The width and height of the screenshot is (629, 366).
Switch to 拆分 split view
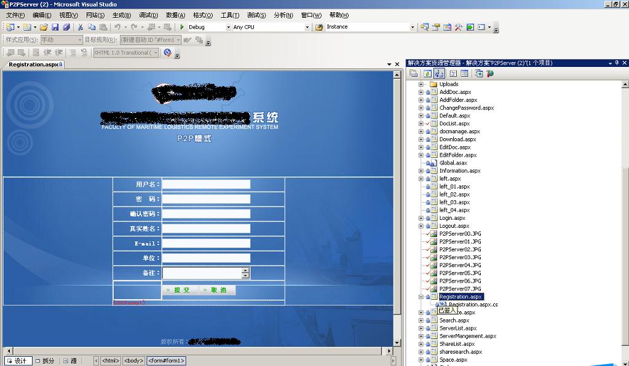tap(44, 360)
